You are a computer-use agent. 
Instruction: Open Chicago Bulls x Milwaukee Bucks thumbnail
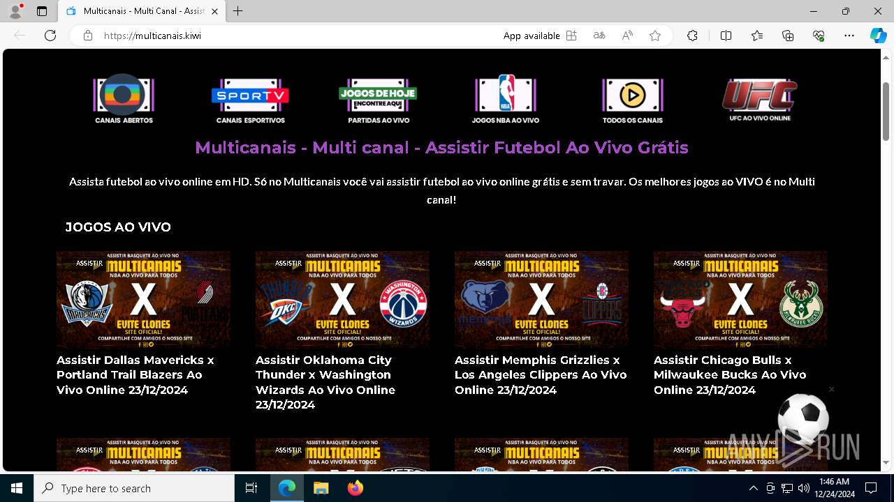tap(740, 300)
